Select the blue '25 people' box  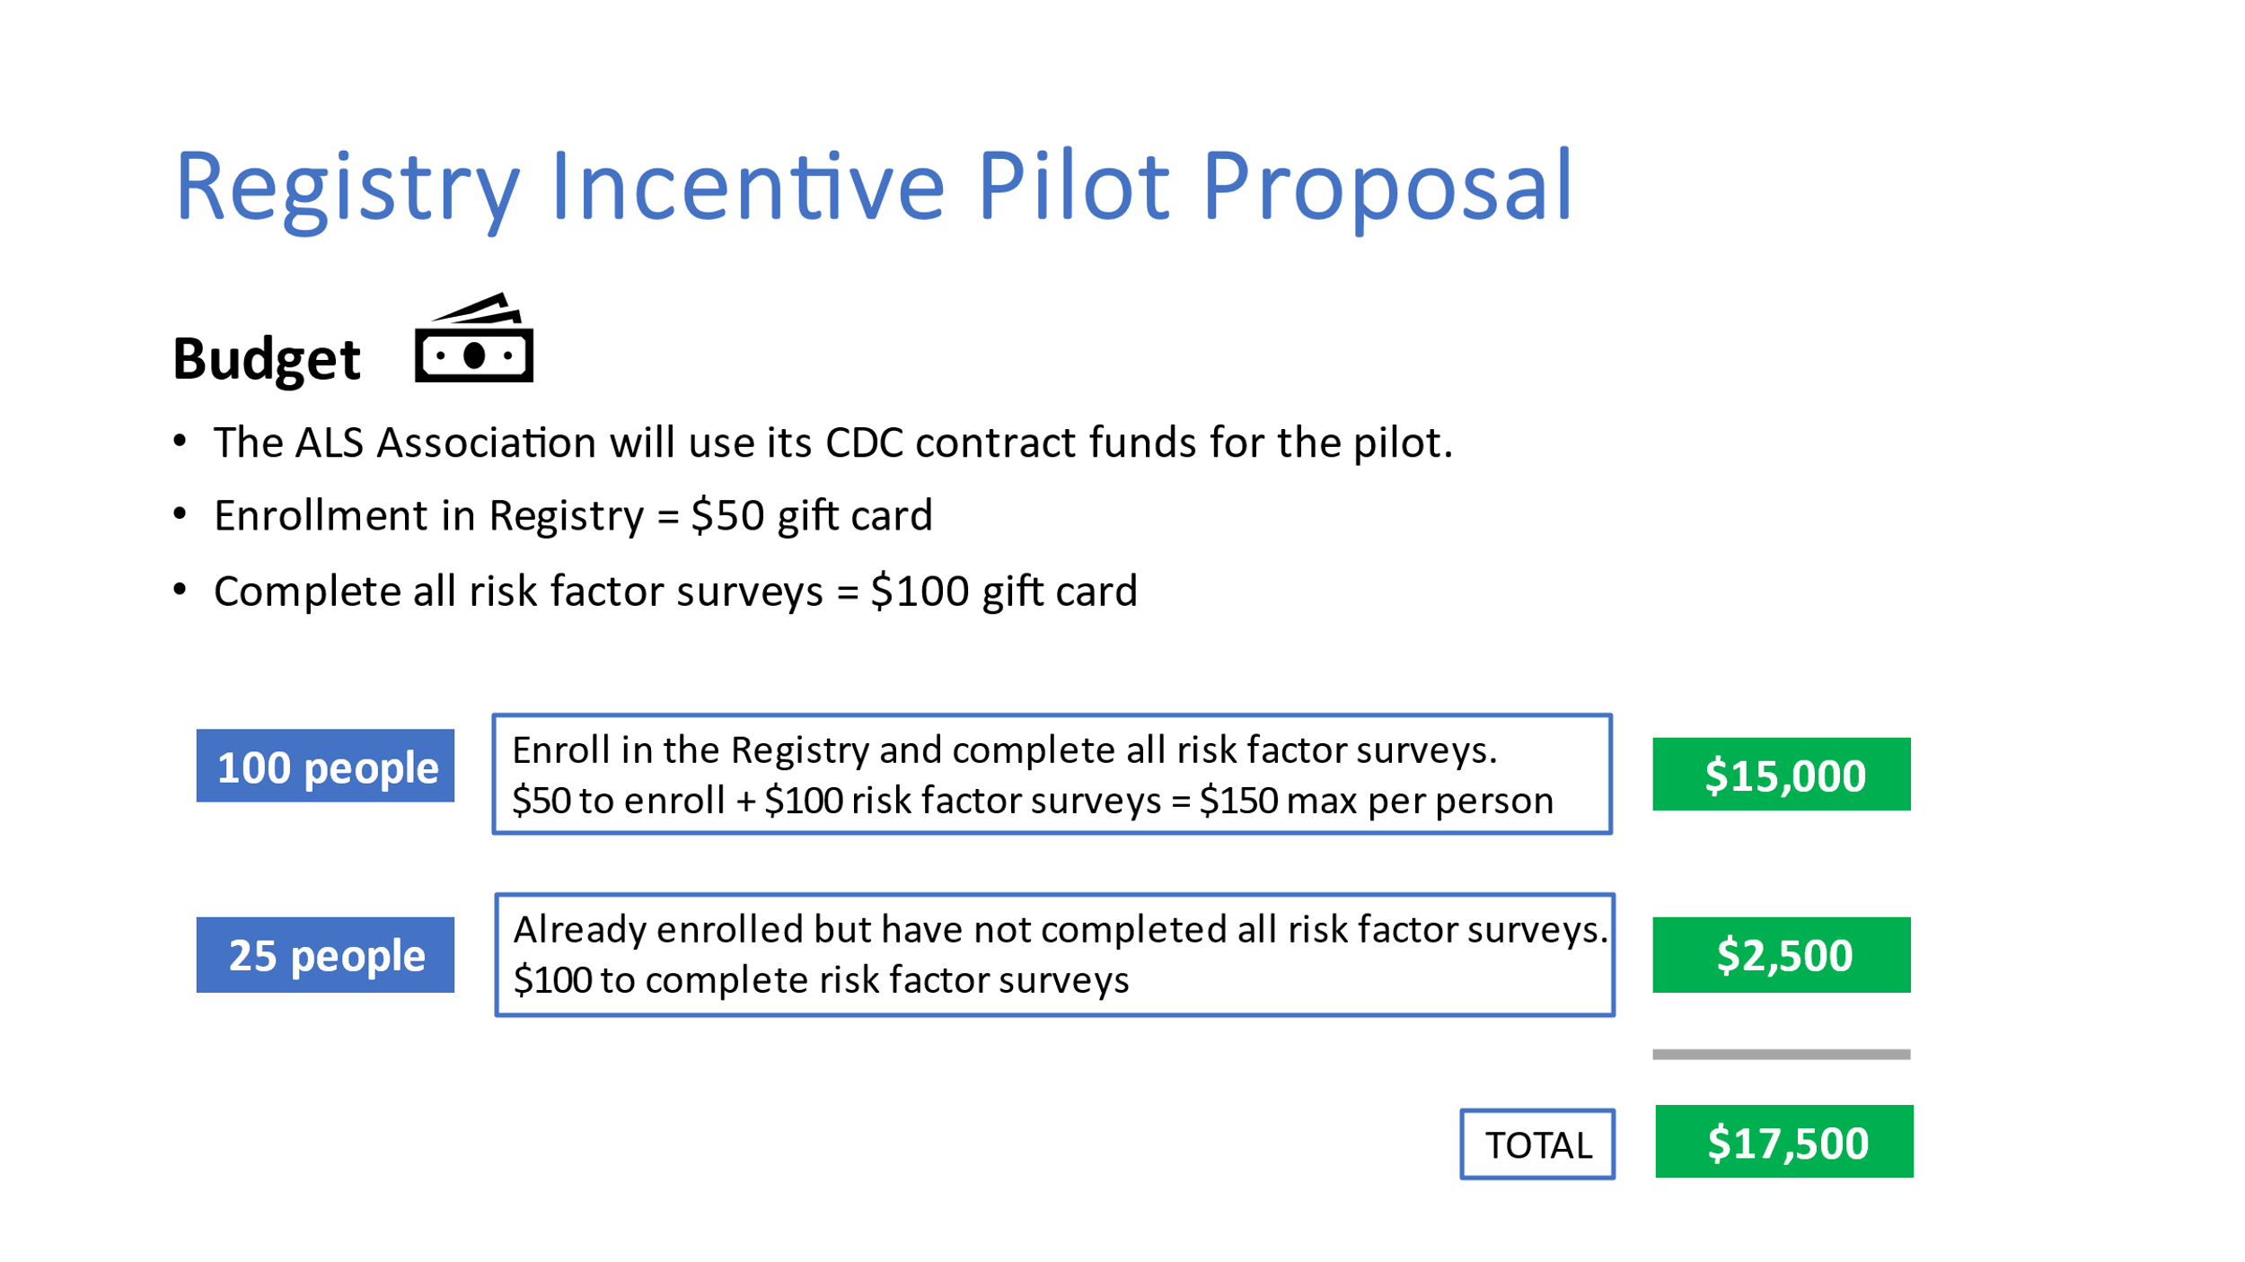(x=325, y=955)
